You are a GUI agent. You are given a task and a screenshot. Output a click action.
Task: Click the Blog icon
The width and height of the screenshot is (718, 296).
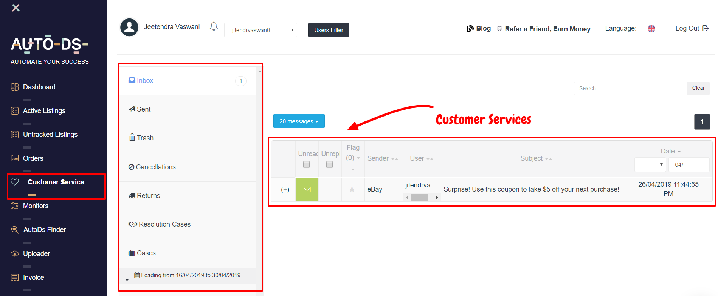[x=470, y=29]
